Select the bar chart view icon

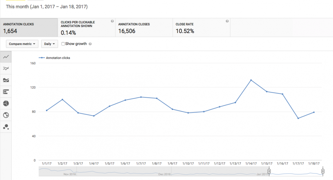[x=6, y=92]
